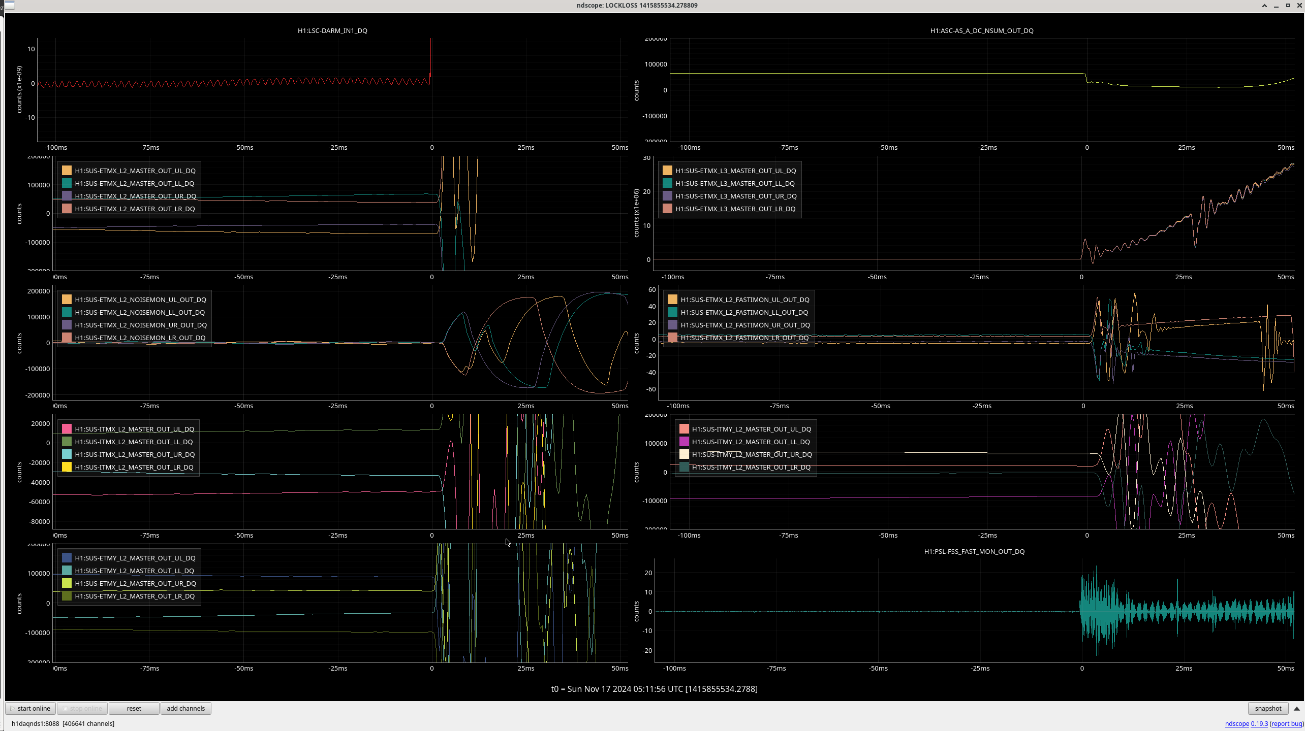Click the H1:PSL-FSS_FAST_MON_OUT_DQ plot title
The image size is (1305, 731).
[974, 551]
